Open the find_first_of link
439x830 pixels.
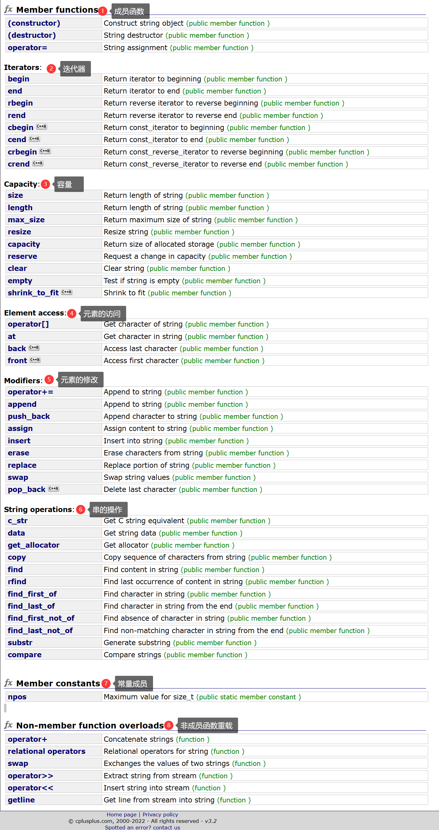click(x=32, y=594)
